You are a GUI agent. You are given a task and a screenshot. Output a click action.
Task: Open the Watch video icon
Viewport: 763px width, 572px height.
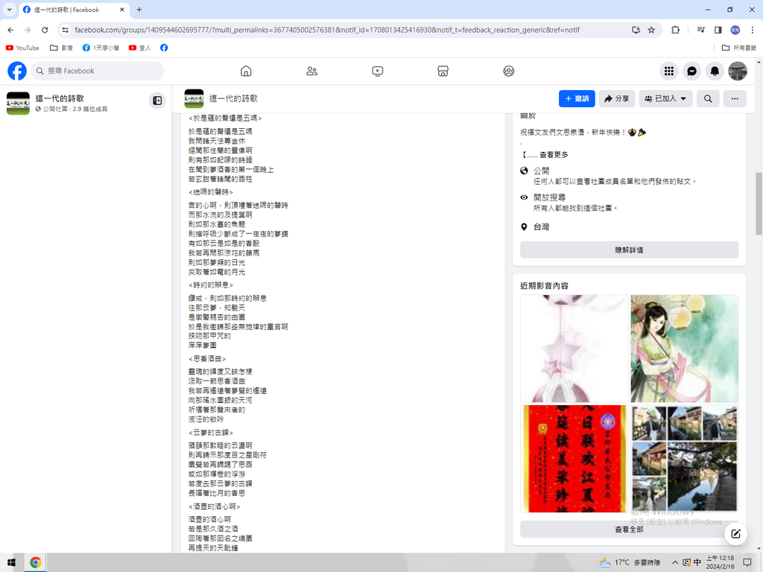[x=377, y=71]
